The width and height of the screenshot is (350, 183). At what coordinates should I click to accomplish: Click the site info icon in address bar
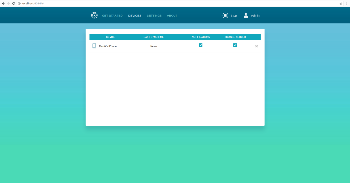pos(19,4)
